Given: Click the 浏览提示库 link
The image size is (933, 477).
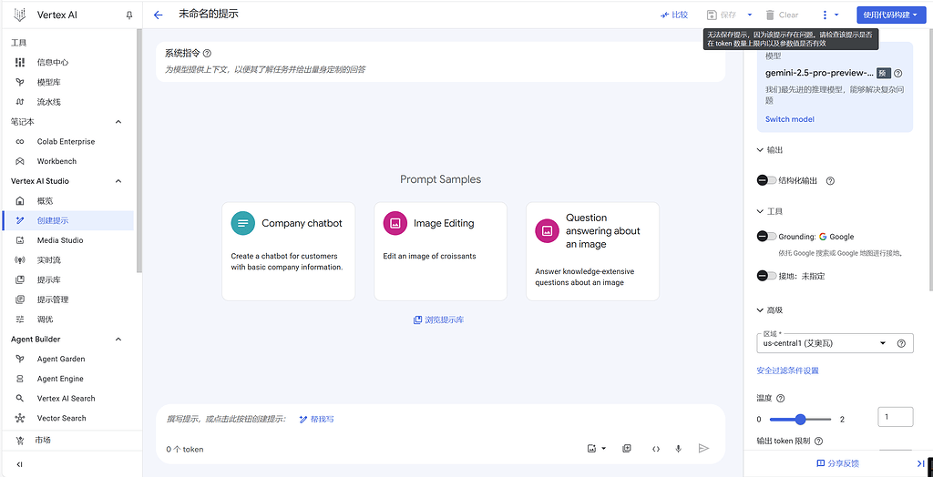Looking at the screenshot, I should [439, 320].
